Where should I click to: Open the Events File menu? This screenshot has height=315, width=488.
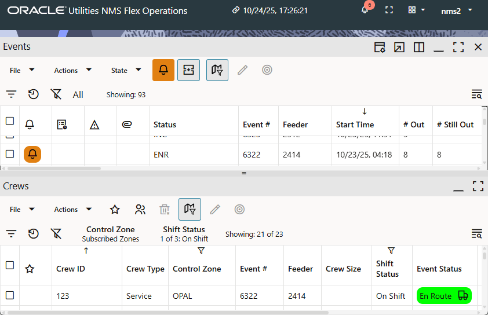(22, 70)
